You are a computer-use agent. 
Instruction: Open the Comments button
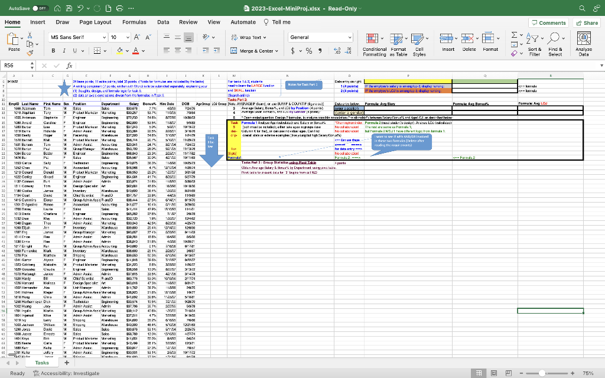pyautogui.click(x=549, y=22)
